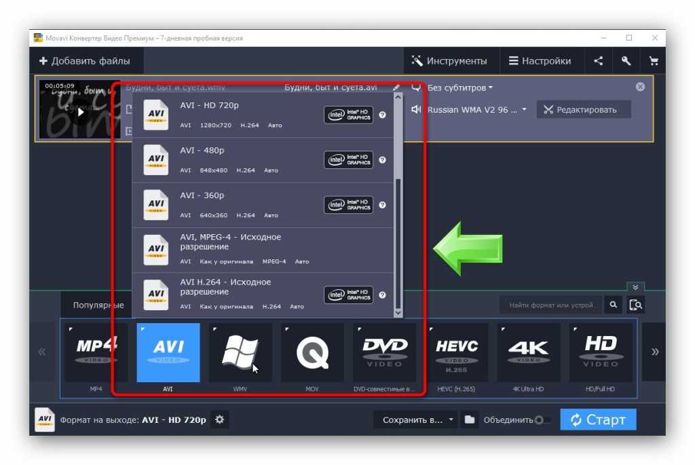Click Intel HD Graphics badge on AVI 480p row
This screenshot has width=695, height=465.
(x=348, y=160)
